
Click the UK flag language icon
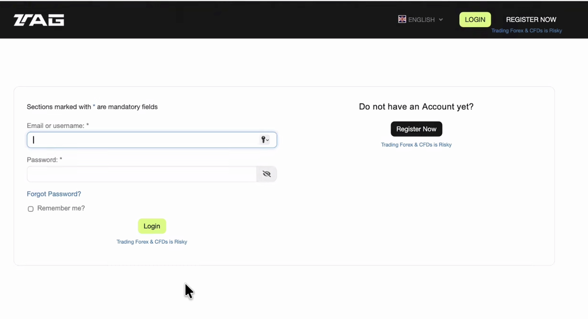point(402,19)
